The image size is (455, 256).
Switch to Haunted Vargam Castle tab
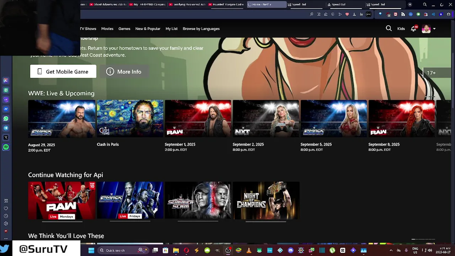point(226,5)
